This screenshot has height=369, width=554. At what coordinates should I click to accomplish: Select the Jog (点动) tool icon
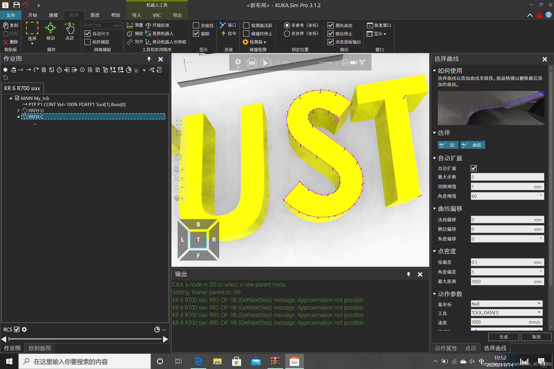click(x=70, y=28)
